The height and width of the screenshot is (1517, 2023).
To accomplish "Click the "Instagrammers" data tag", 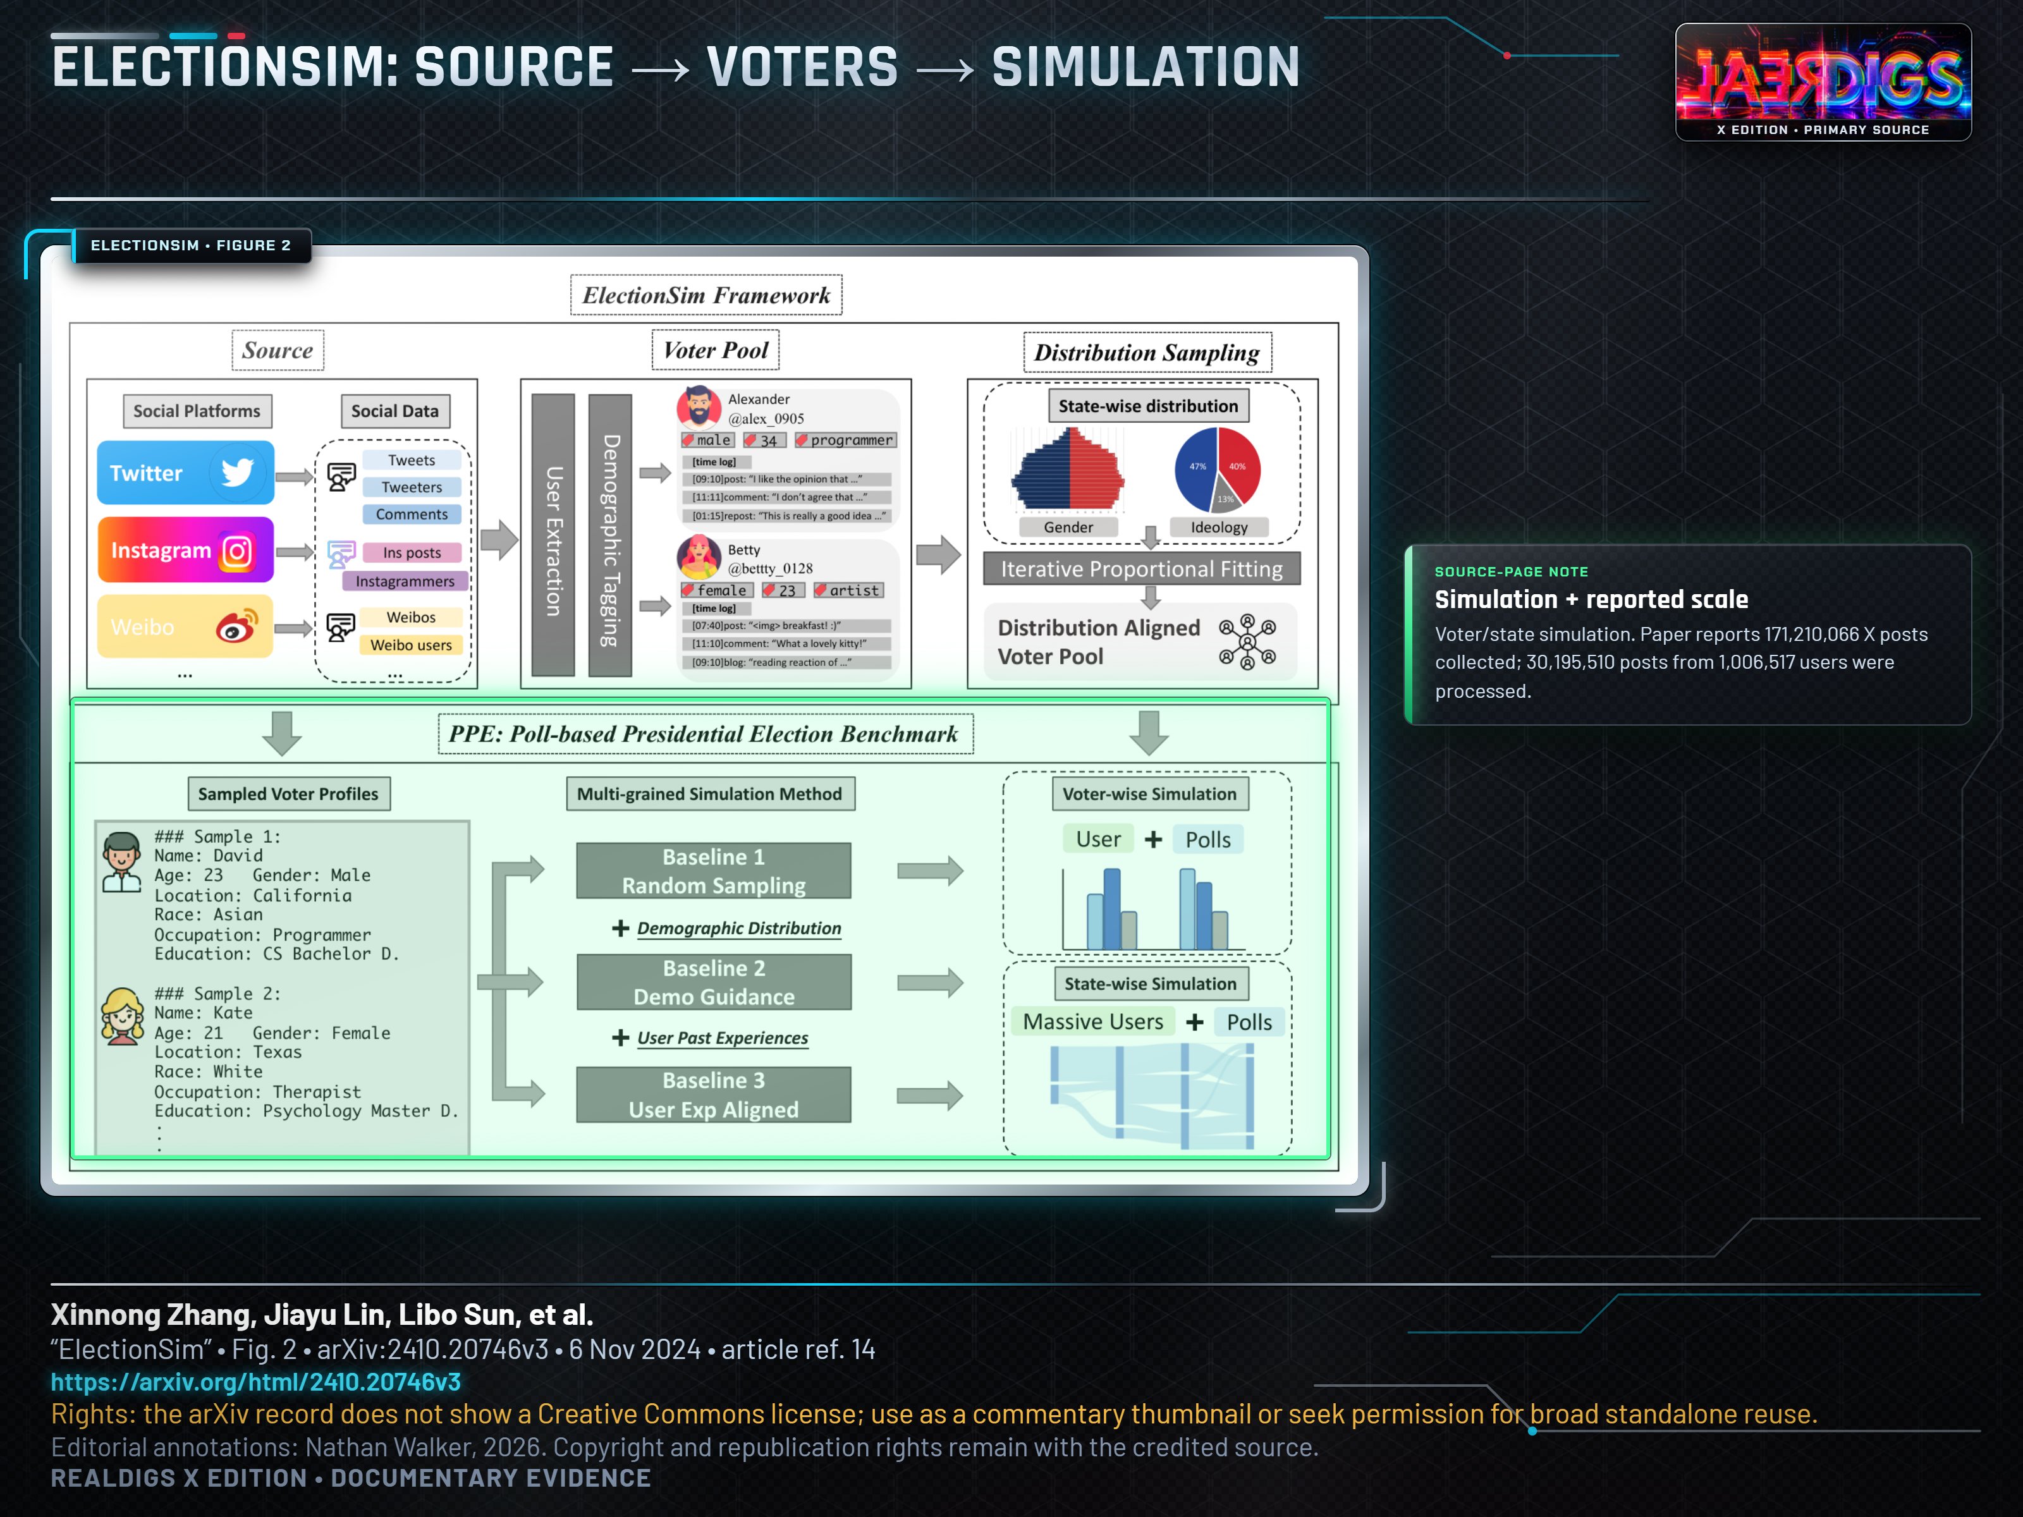I will point(405,581).
